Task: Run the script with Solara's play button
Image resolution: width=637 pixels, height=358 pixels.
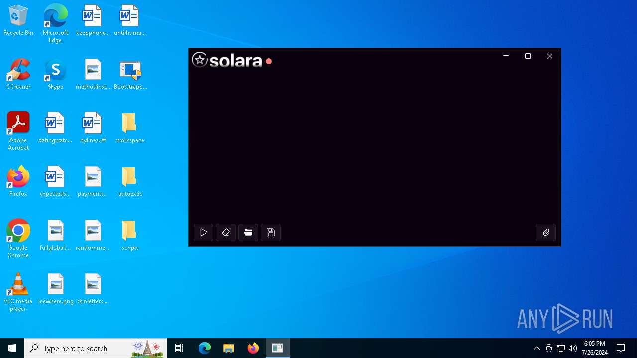Action: [x=204, y=232]
